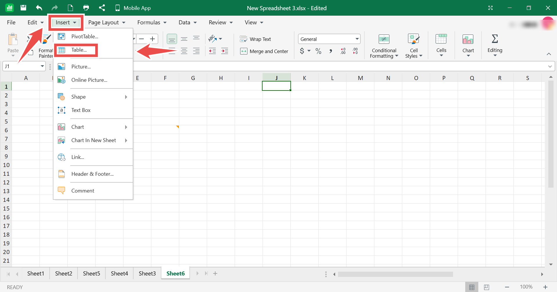Screen dimensions: 557x292
Task: Insert a Text Box
Action: (x=93, y=110)
